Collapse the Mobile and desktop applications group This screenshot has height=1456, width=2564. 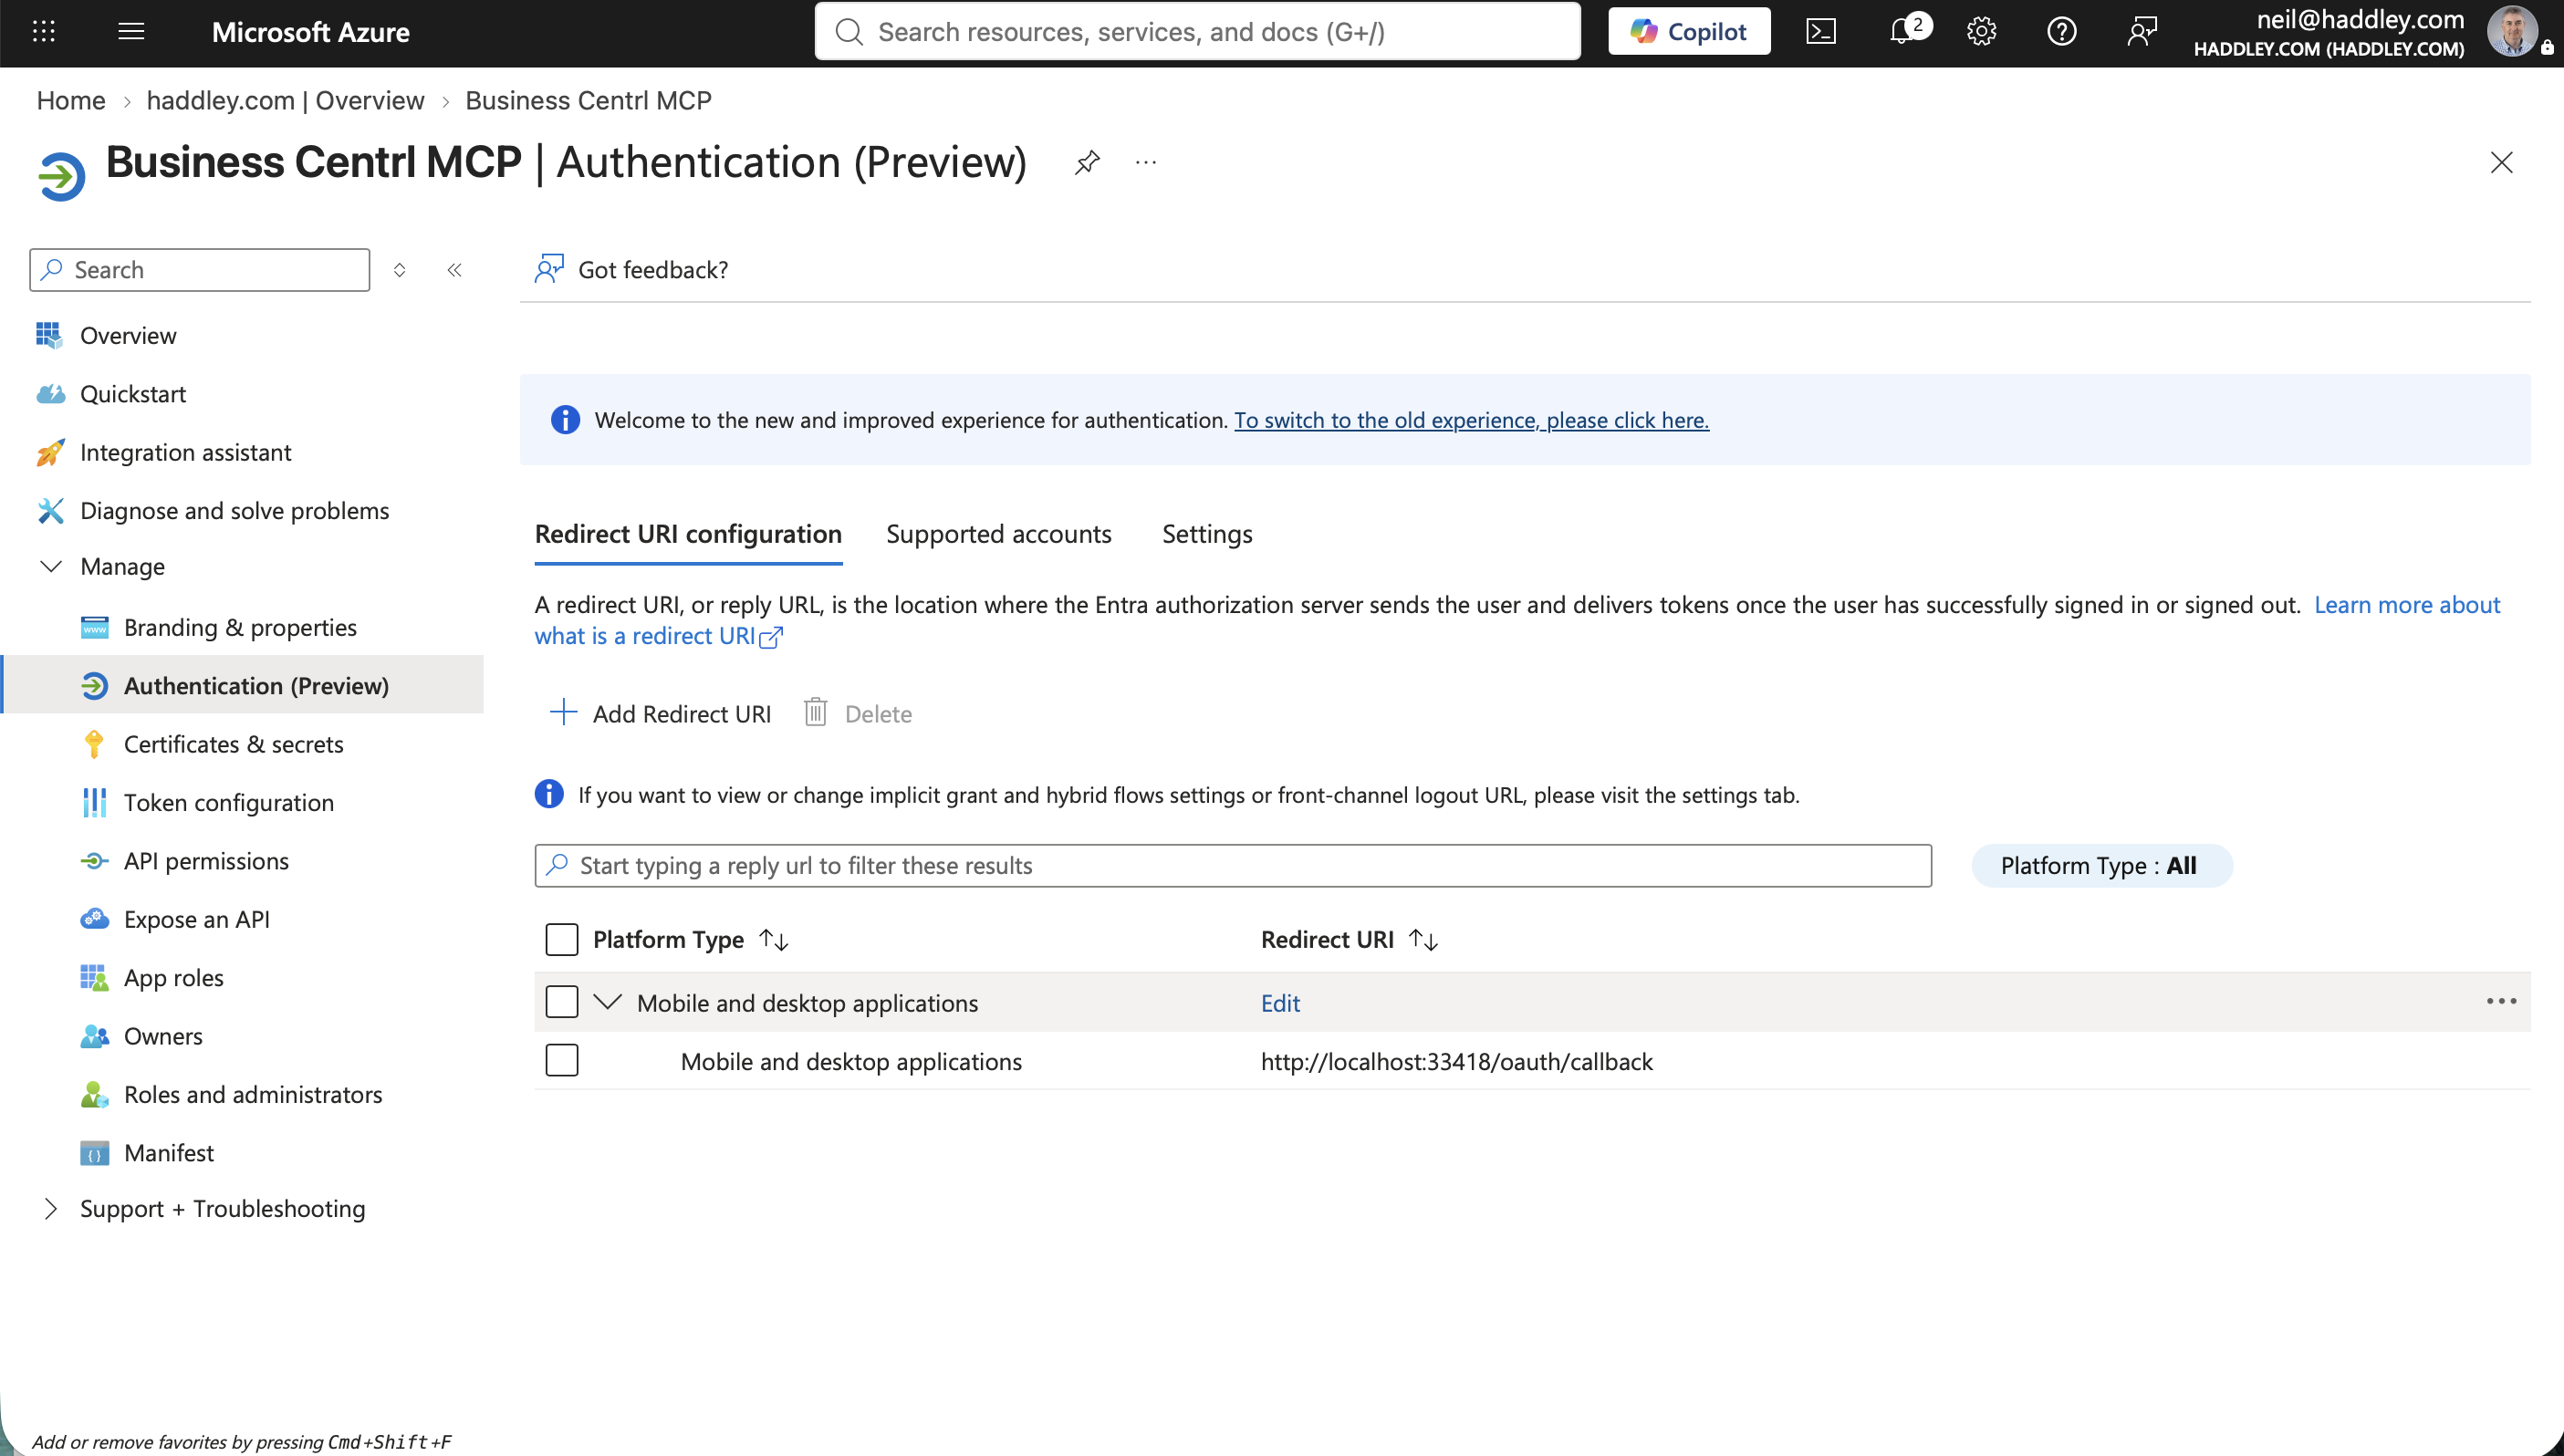(608, 1002)
